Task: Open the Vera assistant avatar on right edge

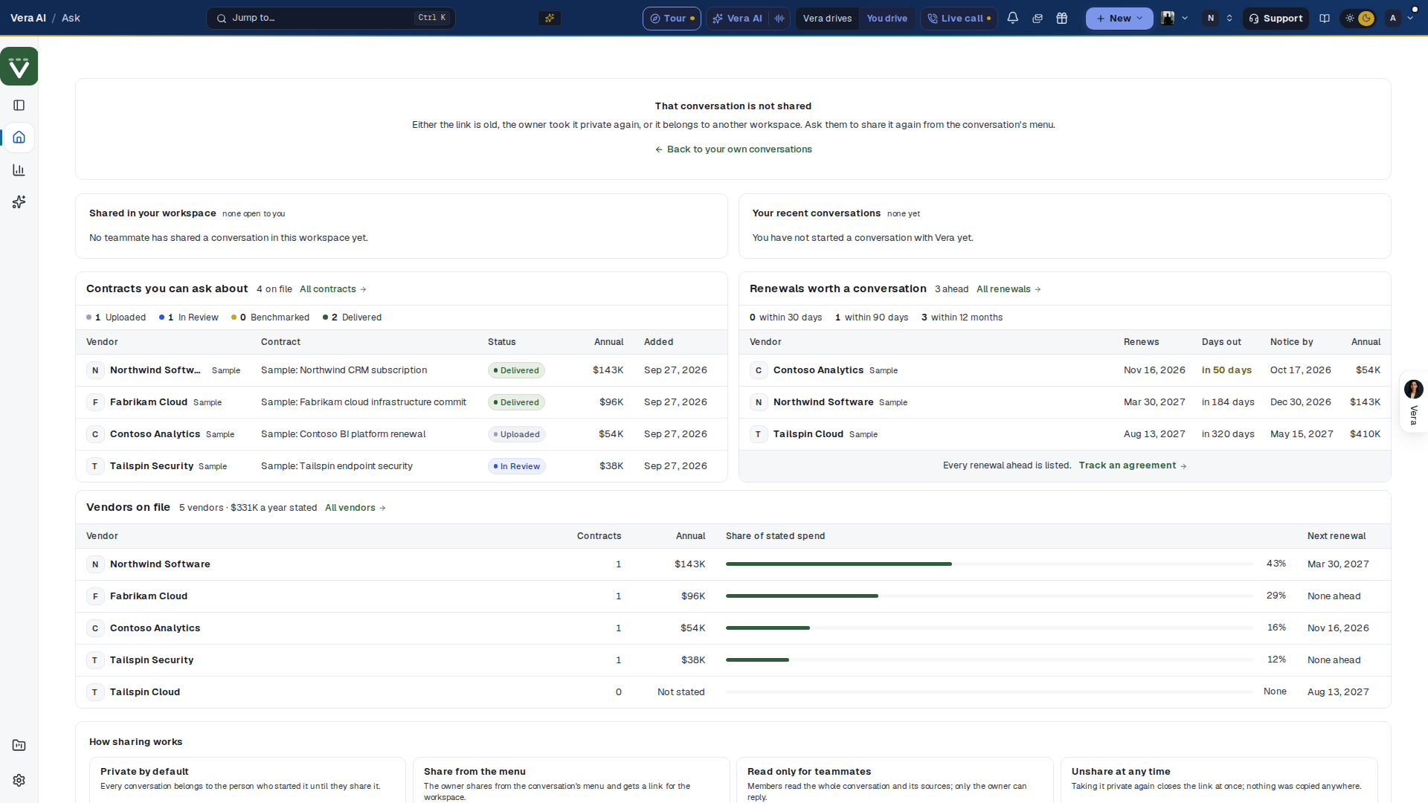Action: 1413,389
